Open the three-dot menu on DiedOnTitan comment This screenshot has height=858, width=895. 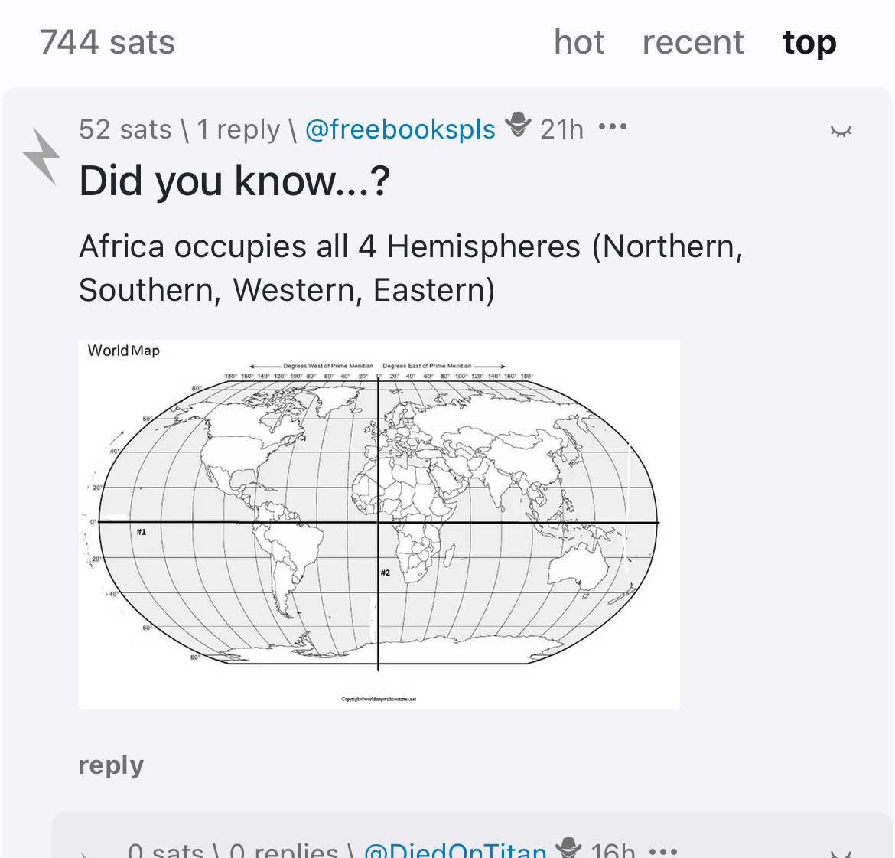(662, 851)
